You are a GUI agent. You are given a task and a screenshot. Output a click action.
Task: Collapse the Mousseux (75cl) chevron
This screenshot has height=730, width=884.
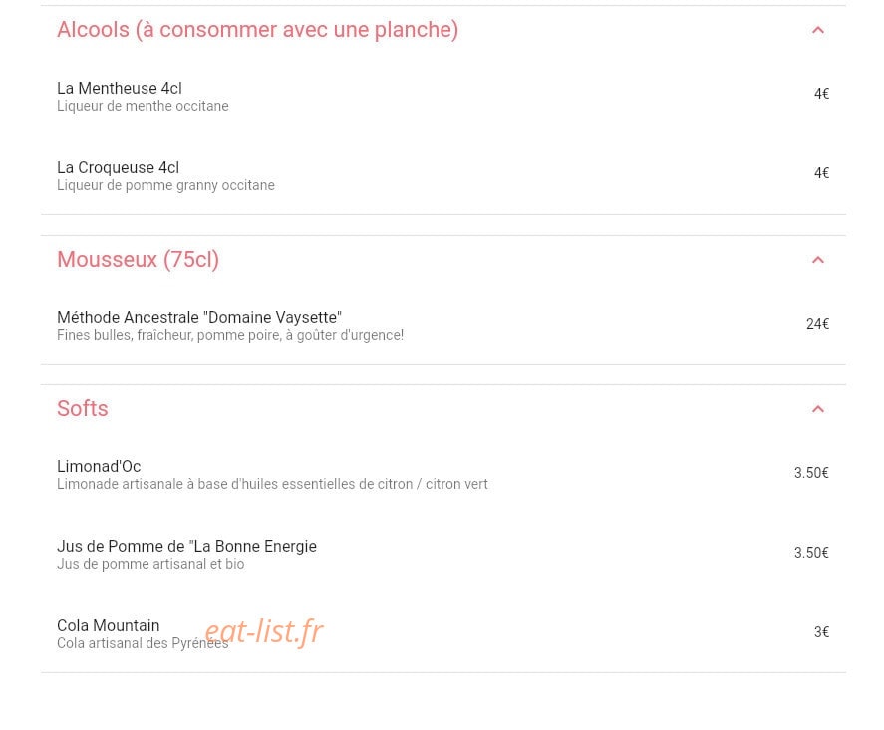click(817, 260)
